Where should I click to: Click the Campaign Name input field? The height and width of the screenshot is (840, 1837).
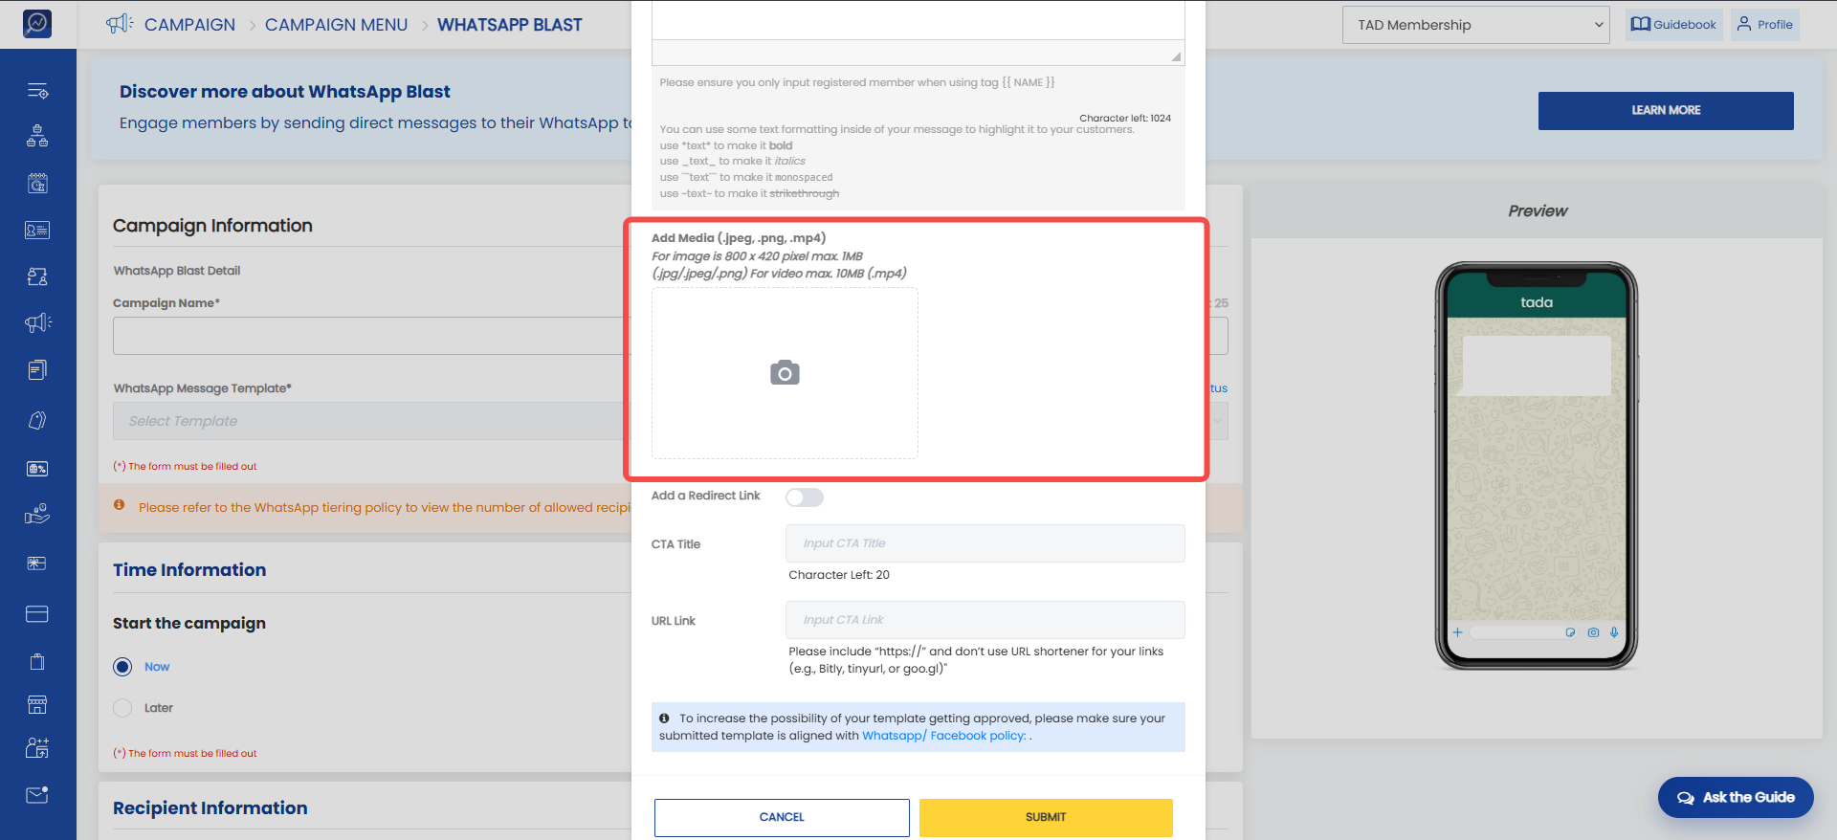coord(670,336)
